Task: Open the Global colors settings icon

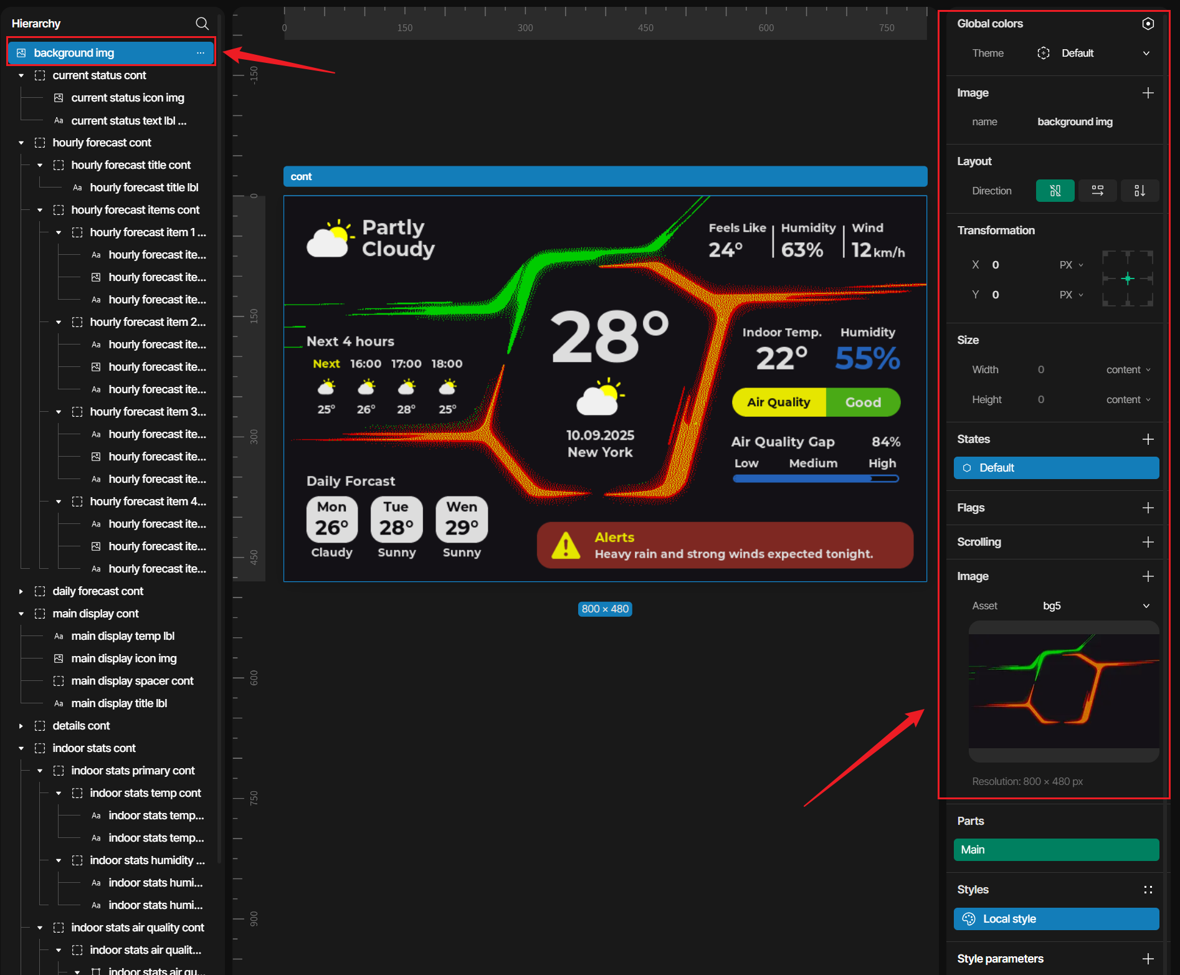Action: point(1148,24)
